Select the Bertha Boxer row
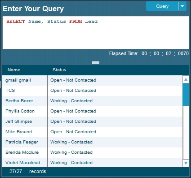The width and height of the screenshot is (191, 178). click(x=93, y=101)
